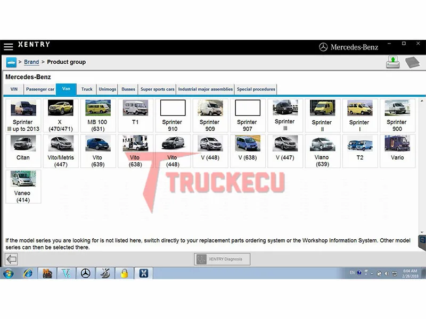Click the printer icon with green arrow
This screenshot has width=426, height=319.
coord(392,62)
